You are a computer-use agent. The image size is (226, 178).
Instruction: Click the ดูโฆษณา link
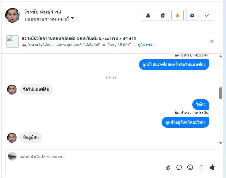click(x=146, y=45)
